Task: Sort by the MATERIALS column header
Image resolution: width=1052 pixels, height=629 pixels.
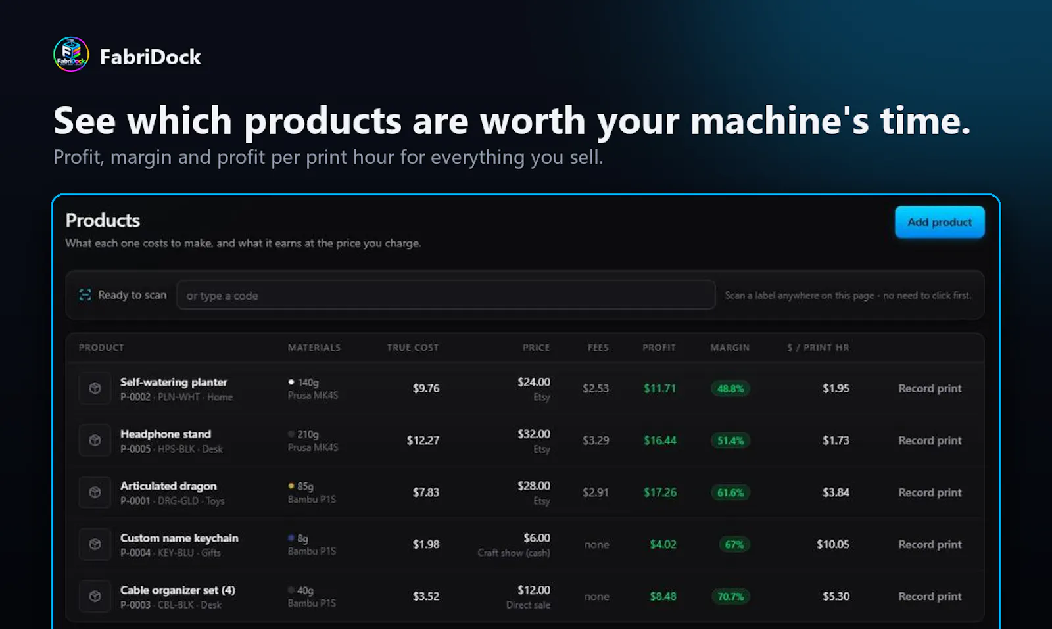Action: [314, 348]
